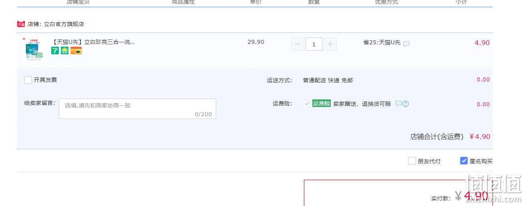This screenshot has height=206, width=525.
Task: Click the green 7-day return badge
Action: tap(55, 51)
